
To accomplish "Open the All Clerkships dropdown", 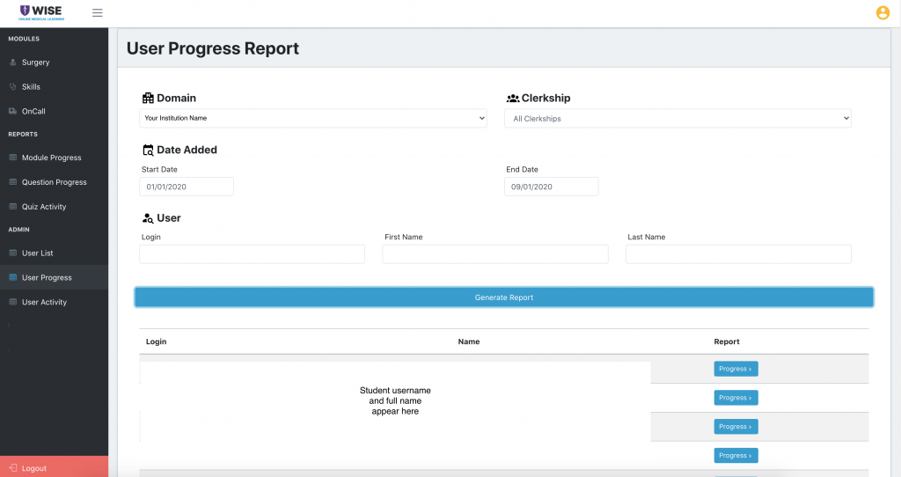I will [x=678, y=118].
